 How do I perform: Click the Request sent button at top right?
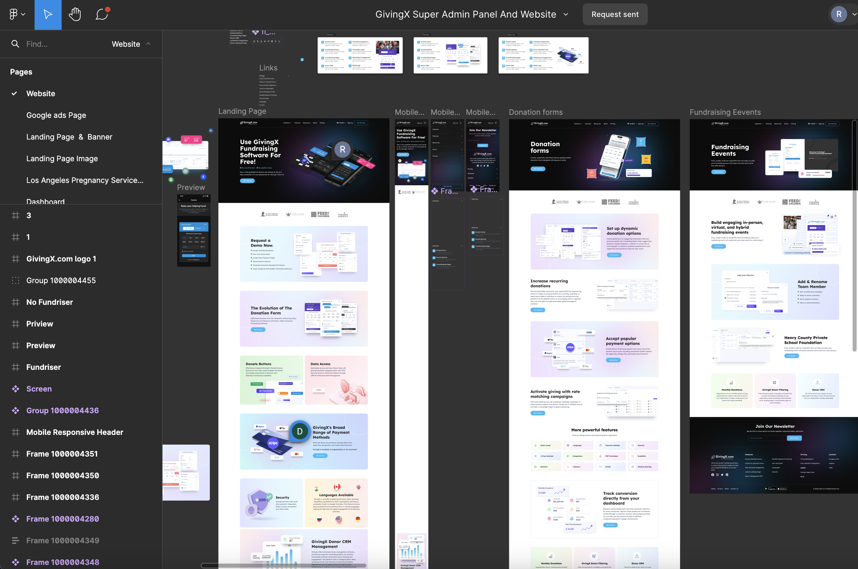click(x=615, y=14)
